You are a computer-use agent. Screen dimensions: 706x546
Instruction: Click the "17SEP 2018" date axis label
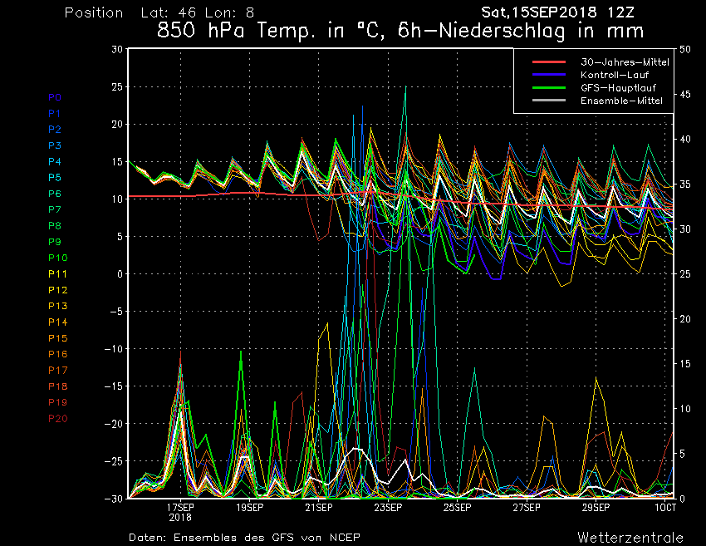(180, 512)
